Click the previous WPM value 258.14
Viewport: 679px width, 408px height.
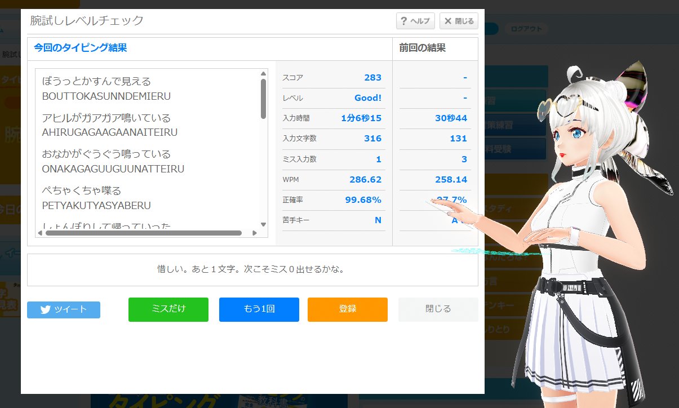click(451, 179)
